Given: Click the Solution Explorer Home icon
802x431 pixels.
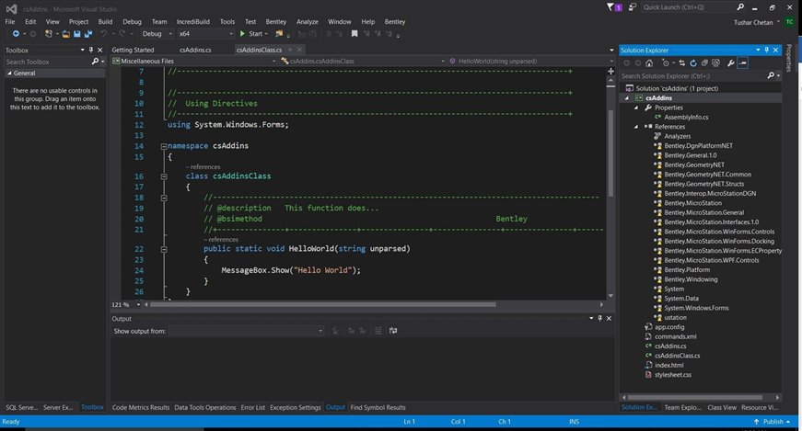Looking at the screenshot, I should (x=649, y=63).
